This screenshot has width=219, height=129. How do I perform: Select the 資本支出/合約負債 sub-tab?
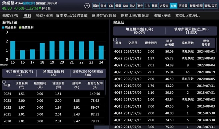pyautogui.click(x=72, y=16)
